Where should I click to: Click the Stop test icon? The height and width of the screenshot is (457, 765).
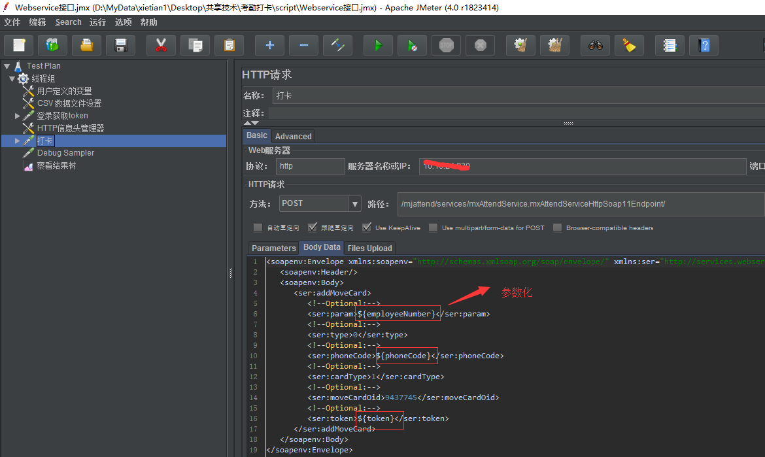tap(447, 45)
